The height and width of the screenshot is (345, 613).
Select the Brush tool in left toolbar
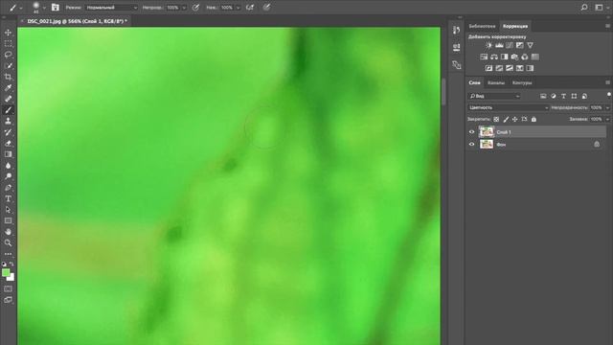8,110
